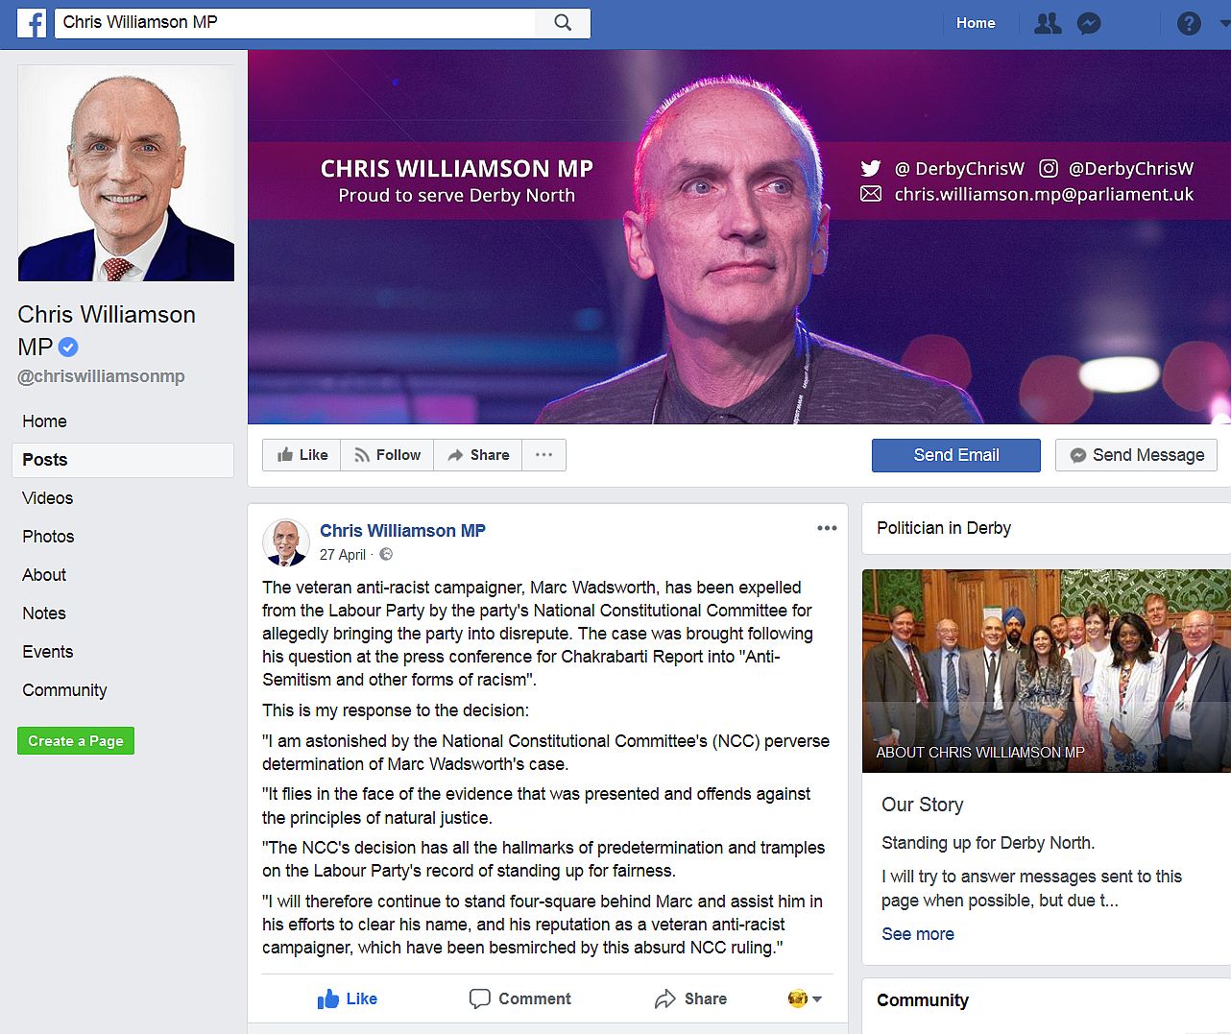Open the page's more options ellipsis button
This screenshot has width=1231, height=1034.
point(543,455)
